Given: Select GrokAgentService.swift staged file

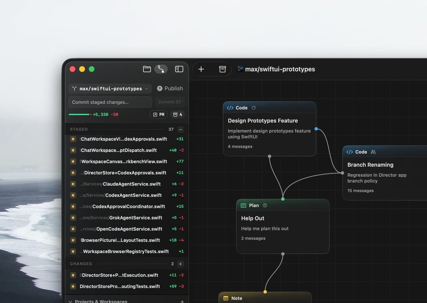Looking at the screenshot, I should tap(127, 218).
